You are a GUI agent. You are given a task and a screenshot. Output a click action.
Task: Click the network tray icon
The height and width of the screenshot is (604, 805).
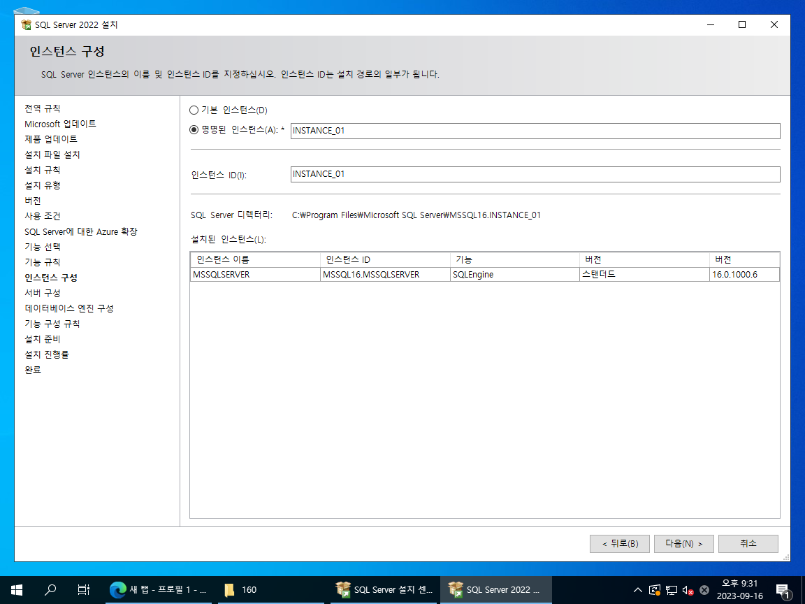672,590
